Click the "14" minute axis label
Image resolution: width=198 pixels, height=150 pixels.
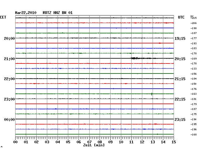pyautogui.click(x=163, y=142)
